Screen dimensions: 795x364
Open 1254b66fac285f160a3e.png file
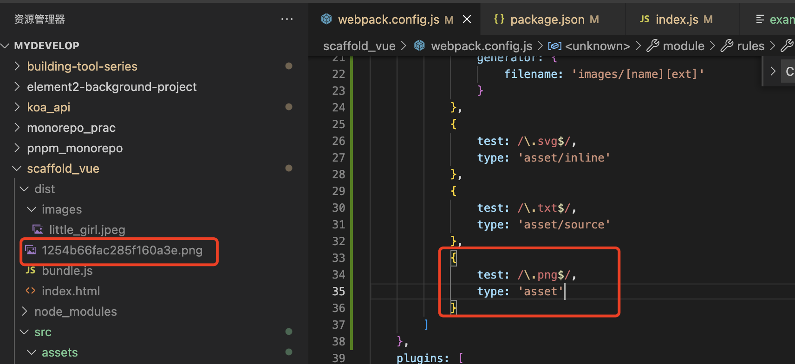122,250
